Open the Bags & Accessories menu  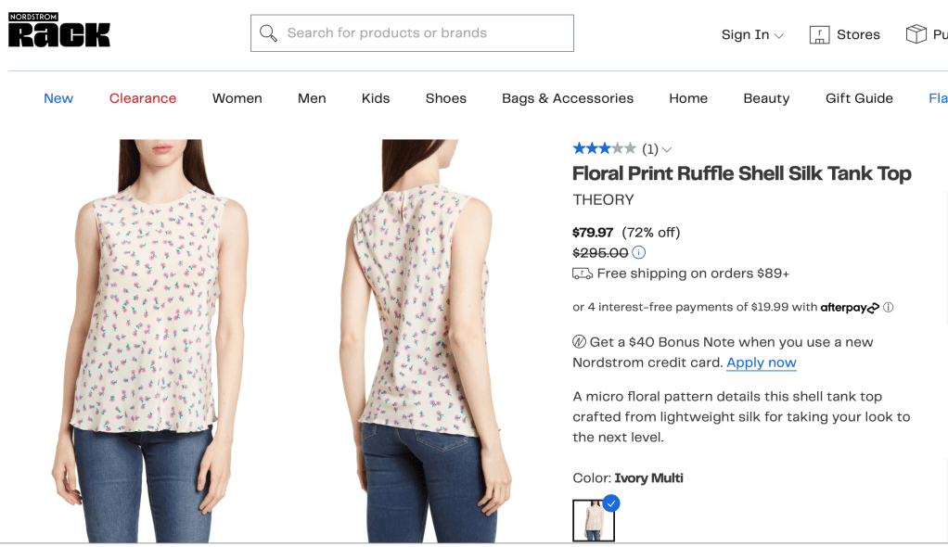pyautogui.click(x=568, y=98)
